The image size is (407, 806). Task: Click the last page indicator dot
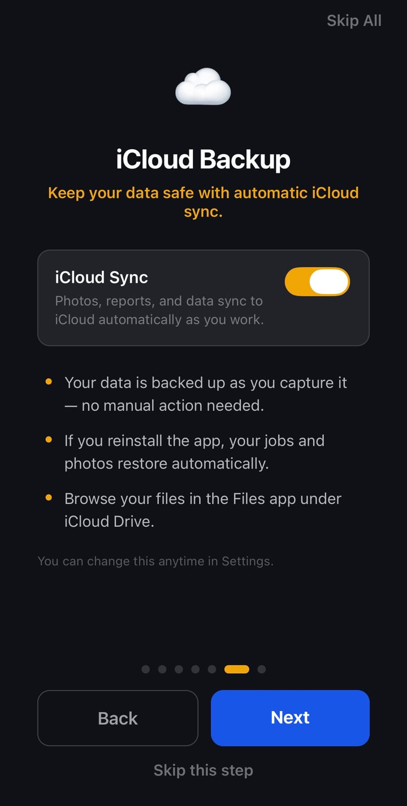click(261, 669)
